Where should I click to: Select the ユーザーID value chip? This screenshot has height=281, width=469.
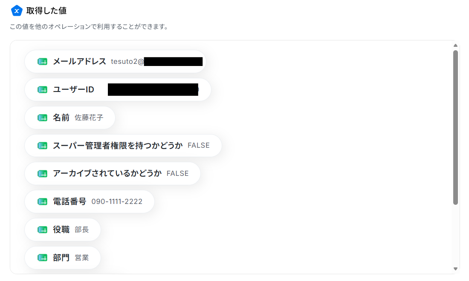pyautogui.click(x=118, y=89)
